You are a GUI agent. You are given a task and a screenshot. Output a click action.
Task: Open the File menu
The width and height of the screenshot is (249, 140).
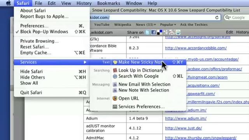(39, 3)
